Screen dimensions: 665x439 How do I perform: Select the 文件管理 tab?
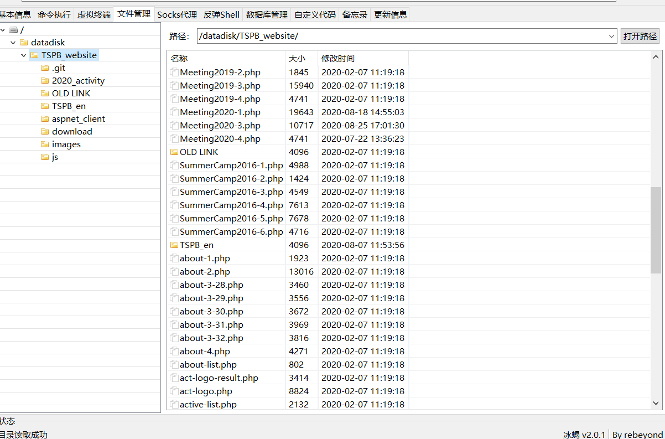(x=134, y=14)
